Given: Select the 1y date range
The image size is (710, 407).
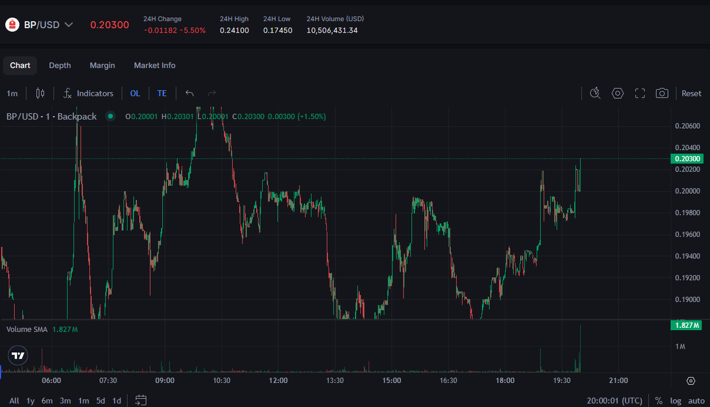Looking at the screenshot, I should (x=31, y=401).
